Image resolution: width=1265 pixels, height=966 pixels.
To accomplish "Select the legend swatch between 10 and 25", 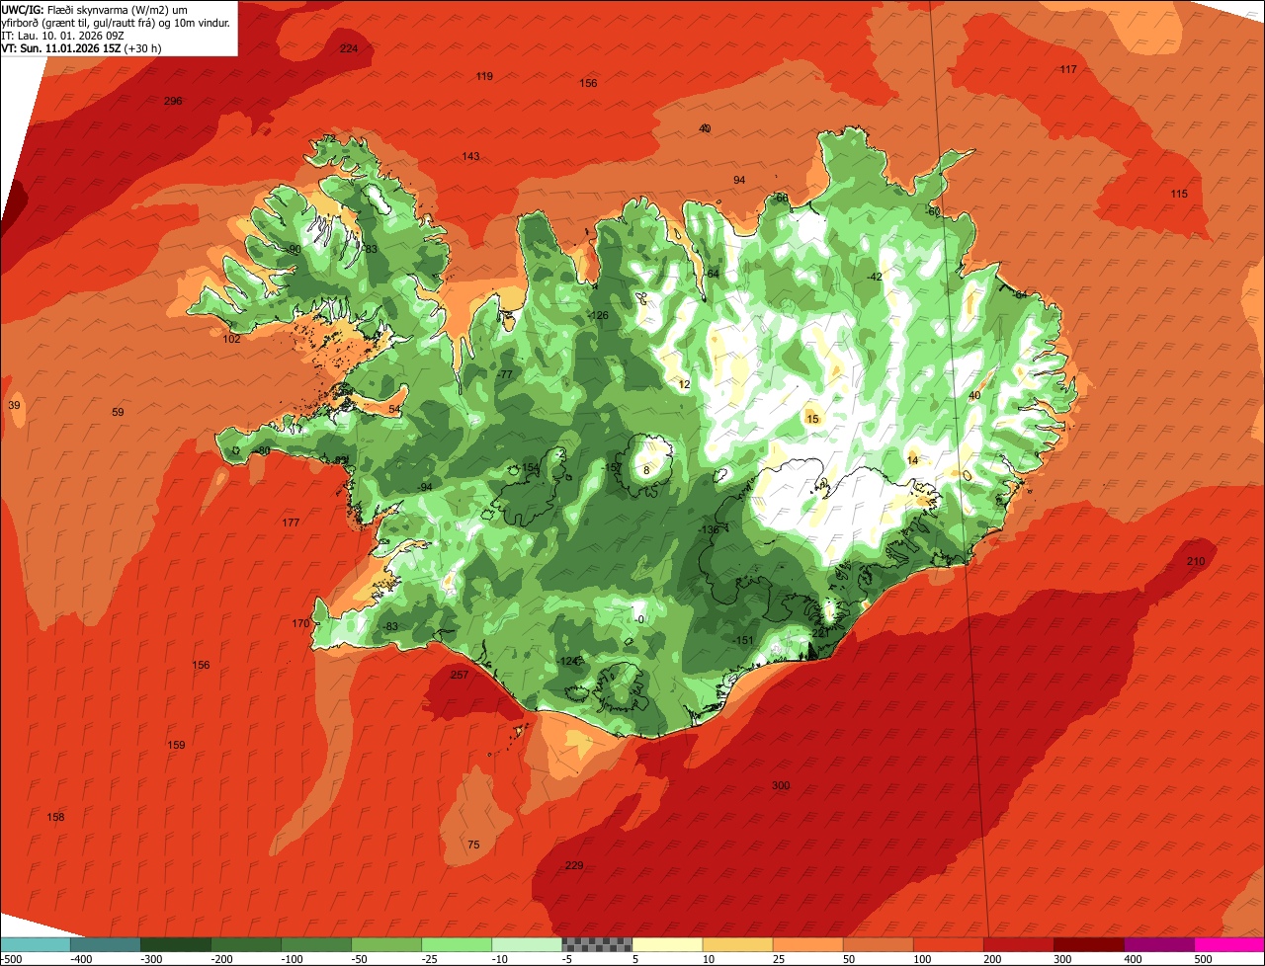I will (x=737, y=944).
